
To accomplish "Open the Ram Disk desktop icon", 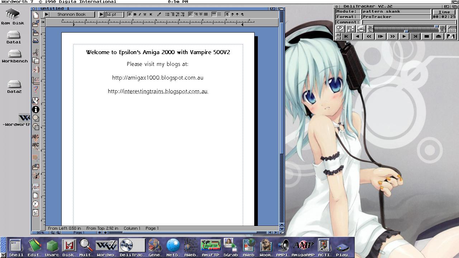I will click(13, 17).
